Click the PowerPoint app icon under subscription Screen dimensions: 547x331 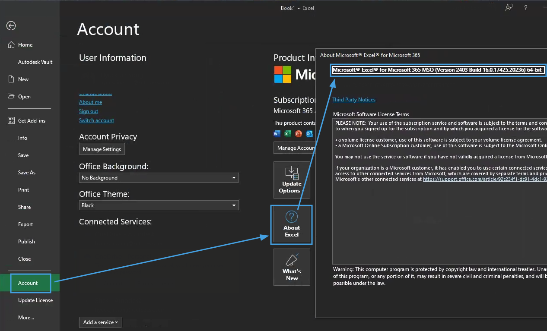[298, 134]
